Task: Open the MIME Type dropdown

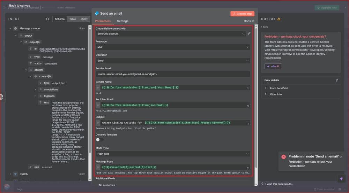Action: pos(173,154)
